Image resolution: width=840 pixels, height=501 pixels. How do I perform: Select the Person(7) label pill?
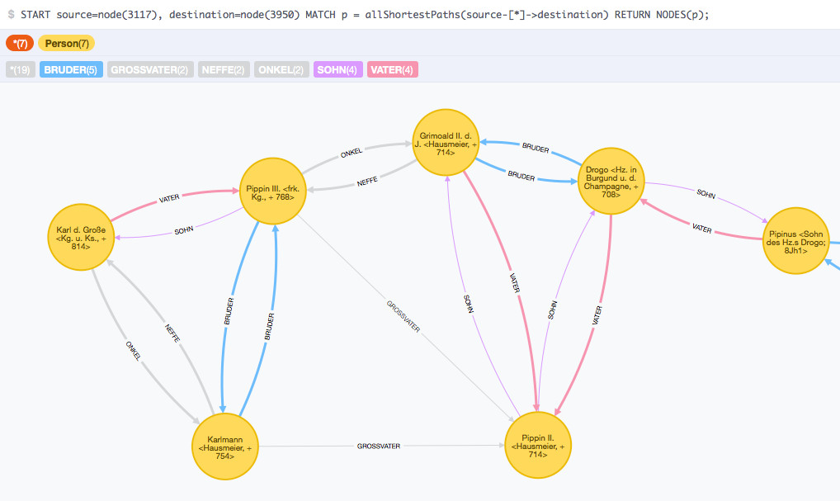tap(67, 43)
